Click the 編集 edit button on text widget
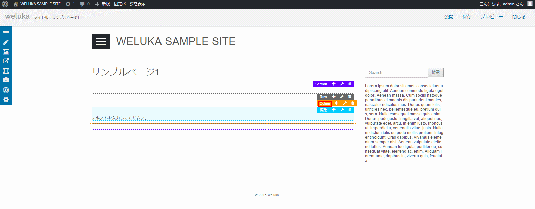Screen dimensions: 535x209 point(323,110)
